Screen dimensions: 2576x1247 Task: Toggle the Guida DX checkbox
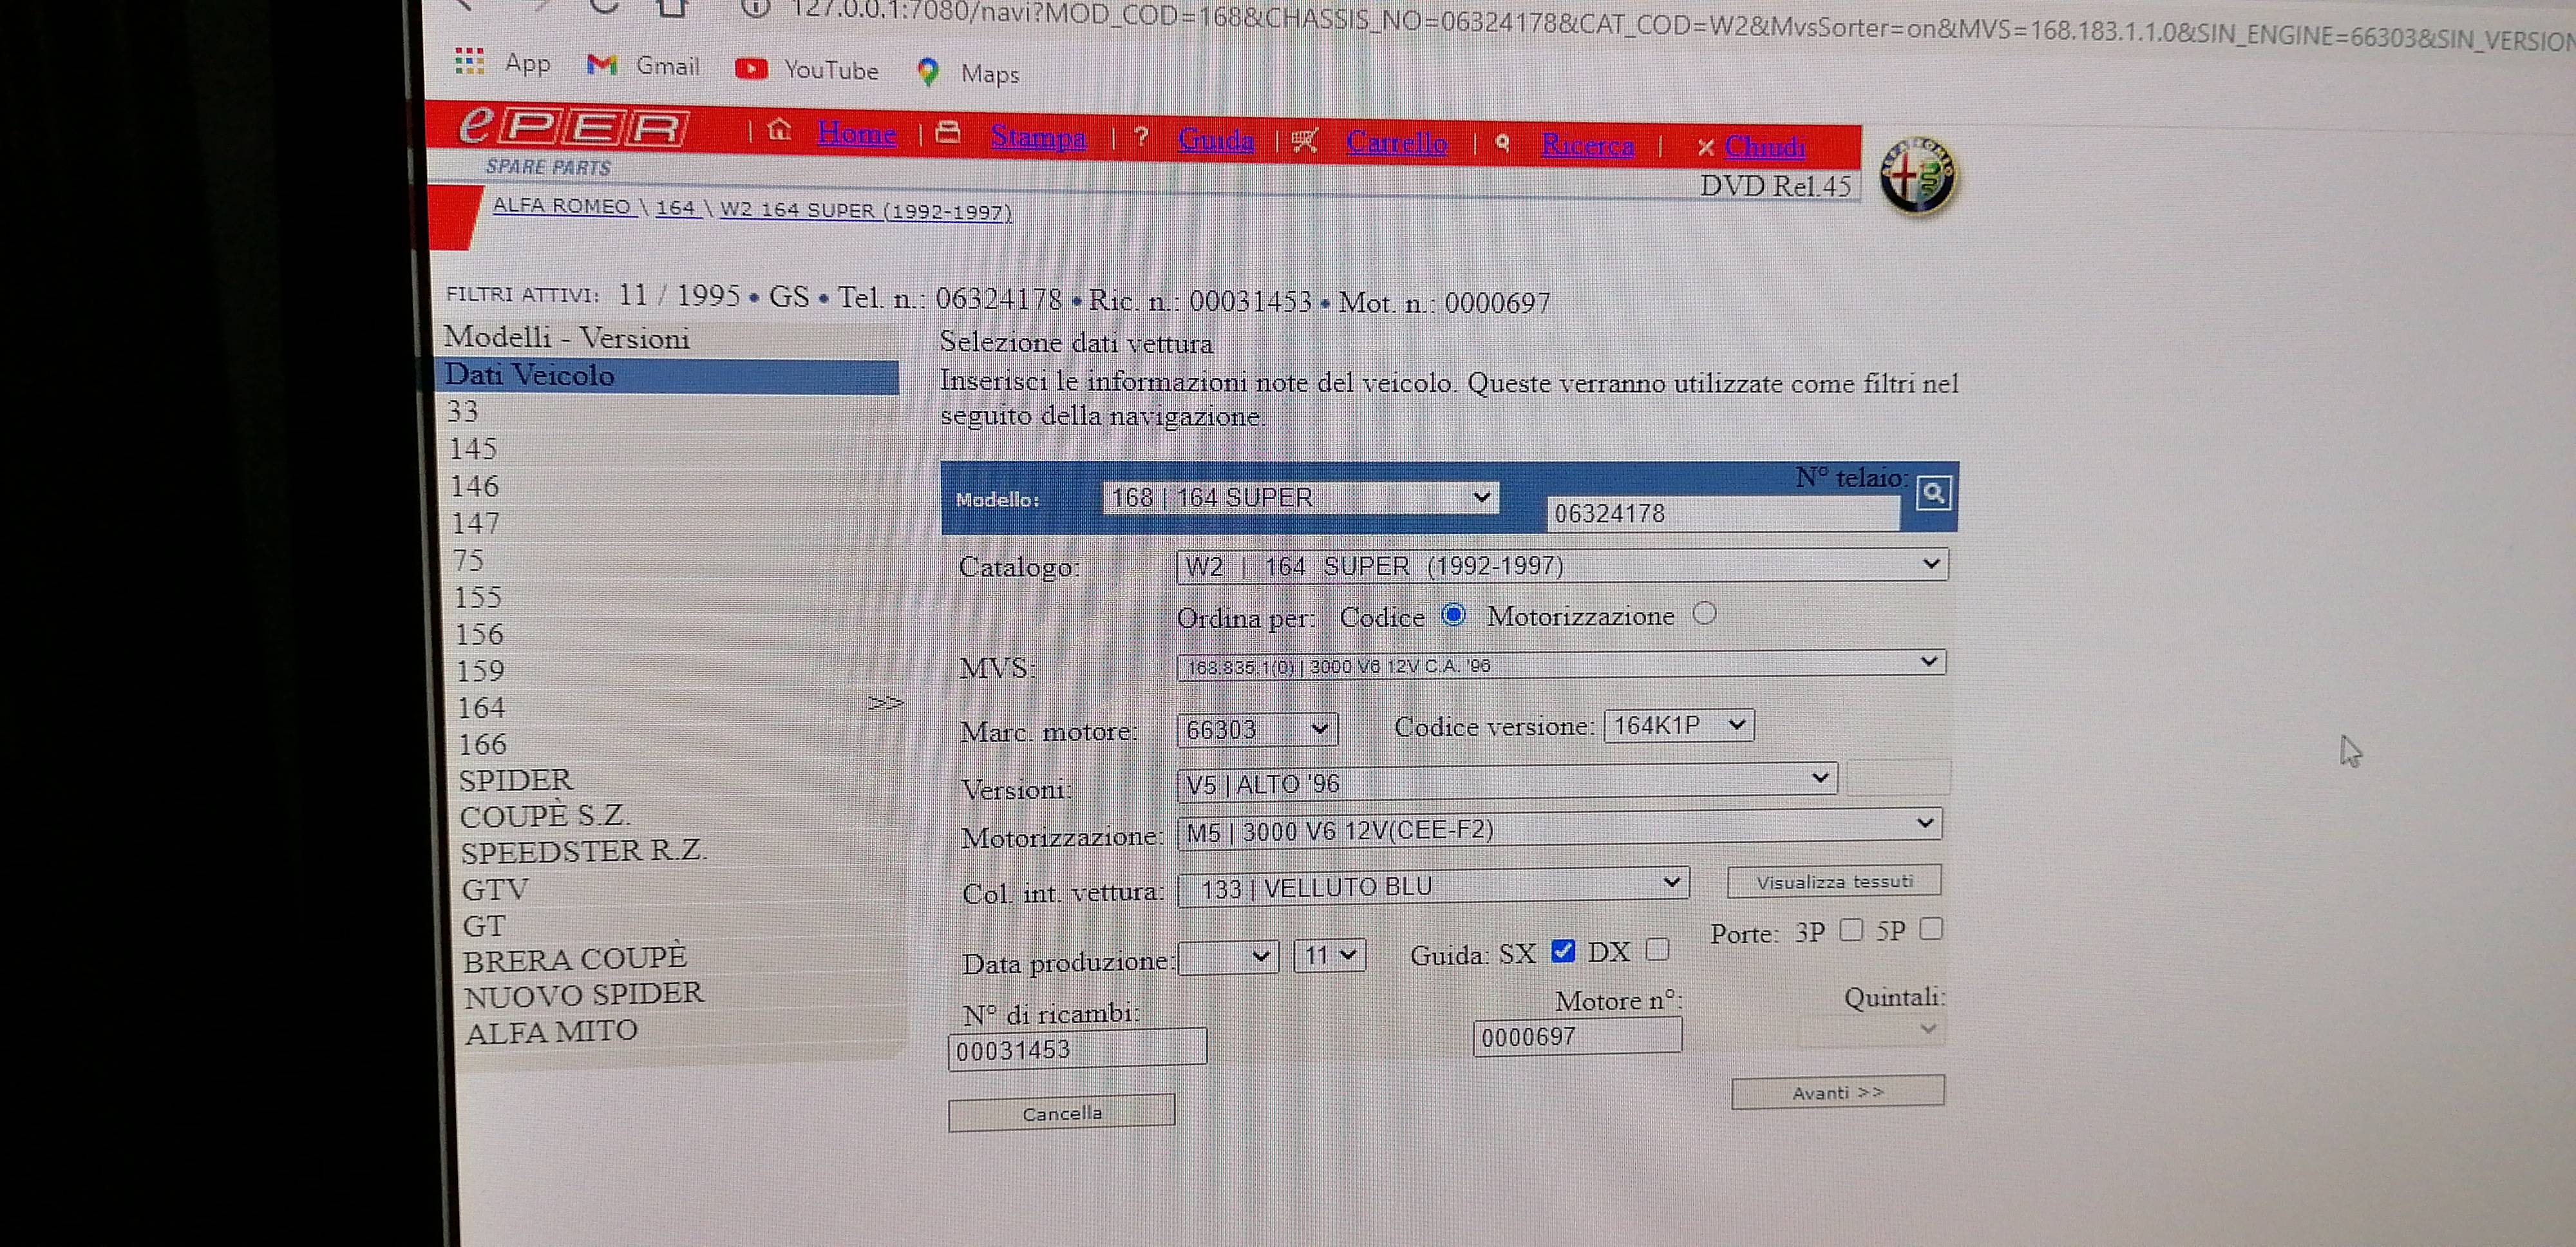click(1657, 949)
